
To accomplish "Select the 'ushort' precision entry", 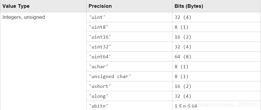I will tap(129, 86).
